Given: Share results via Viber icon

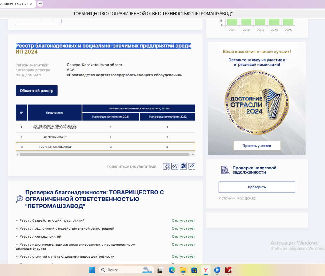Looking at the screenshot, I should (183, 166).
